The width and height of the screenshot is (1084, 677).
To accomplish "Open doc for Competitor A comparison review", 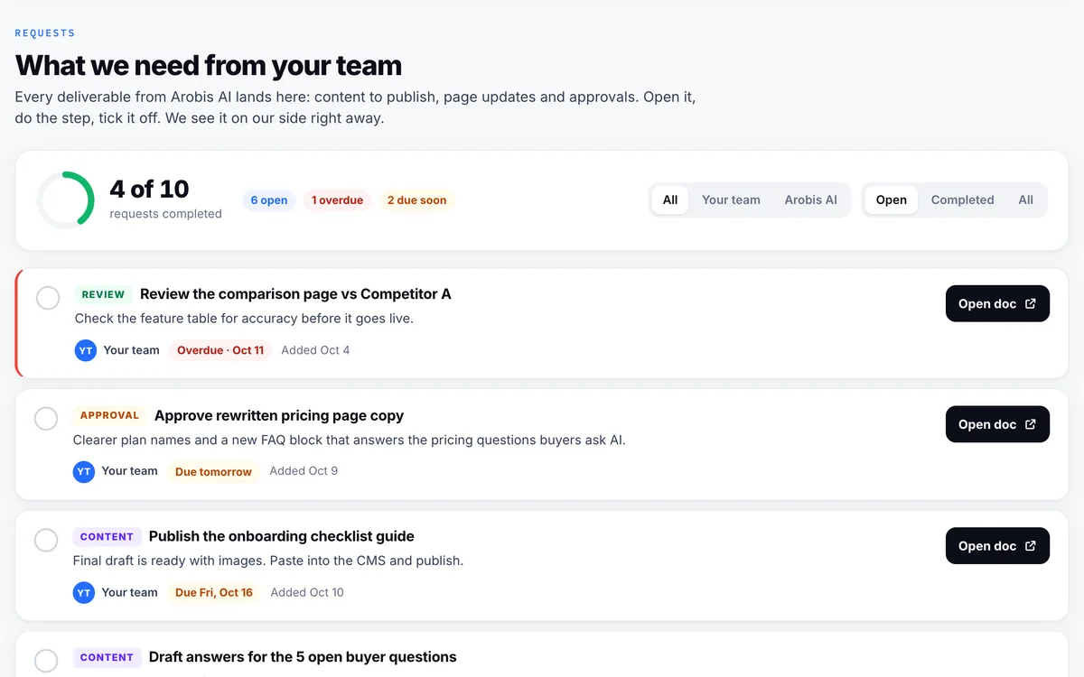I will click(997, 303).
